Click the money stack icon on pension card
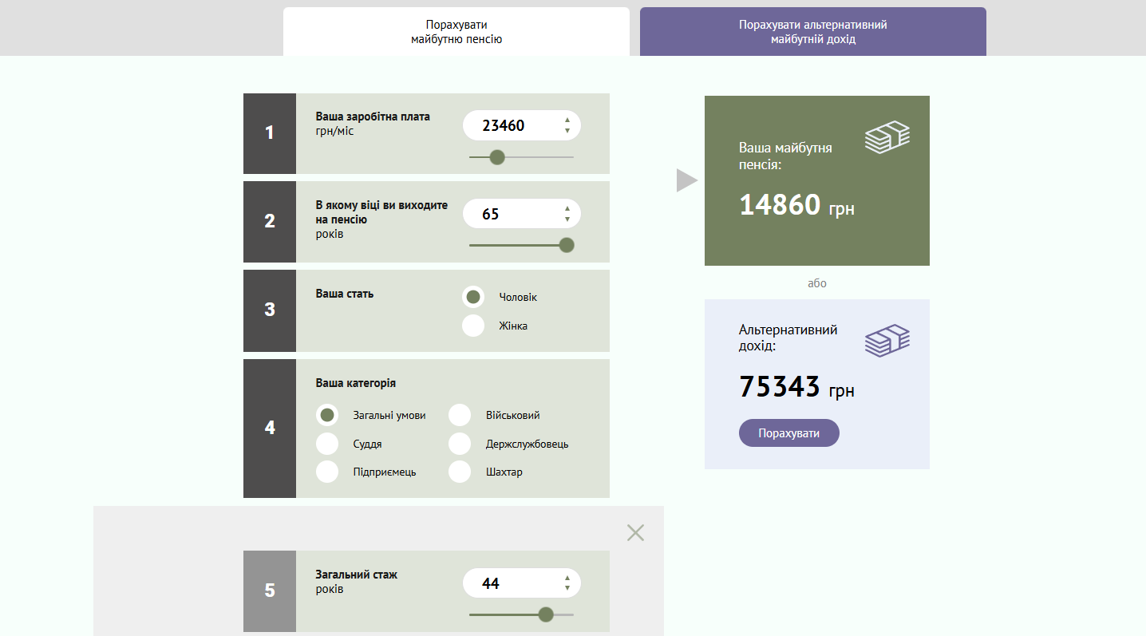 tap(887, 136)
